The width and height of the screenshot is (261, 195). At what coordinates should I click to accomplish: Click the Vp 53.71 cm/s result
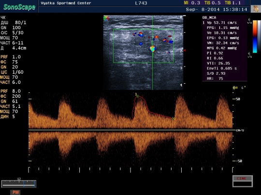click(x=219, y=23)
